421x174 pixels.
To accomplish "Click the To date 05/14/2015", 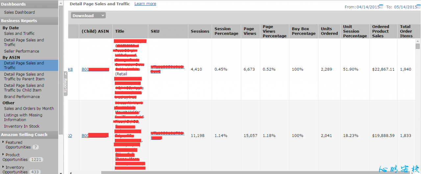I will tap(406, 7).
